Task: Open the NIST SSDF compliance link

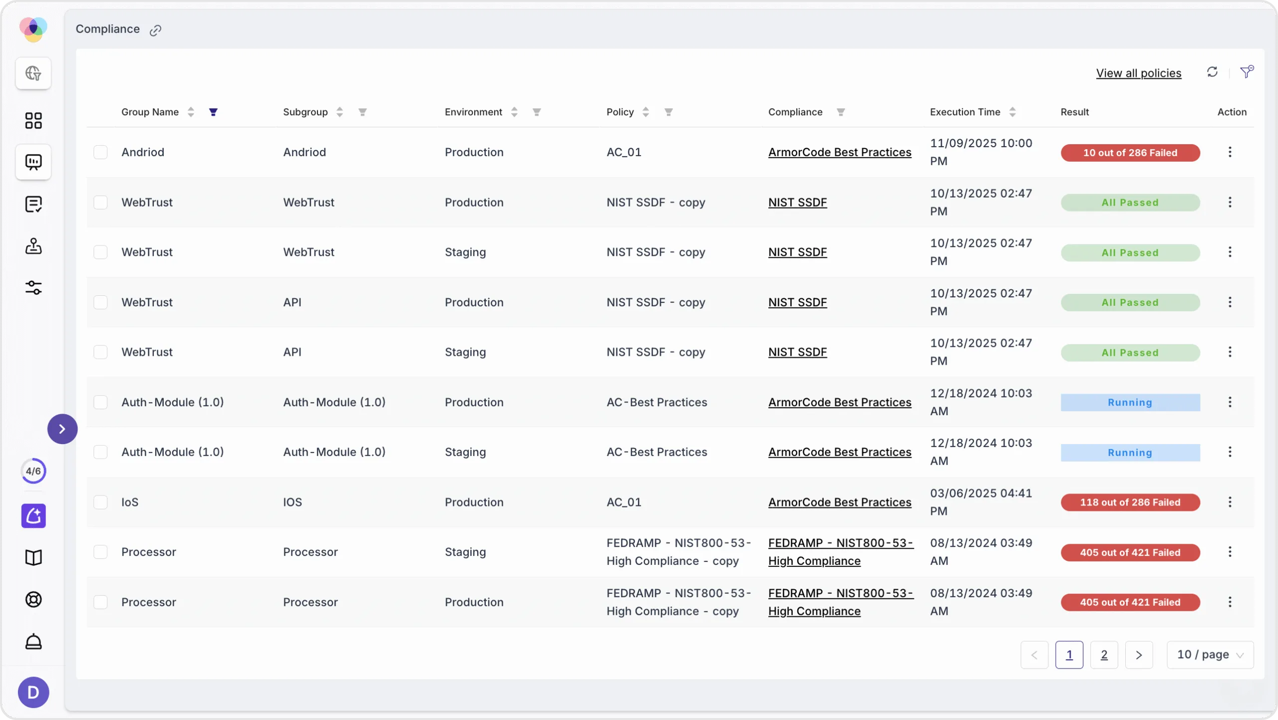Action: pos(797,202)
